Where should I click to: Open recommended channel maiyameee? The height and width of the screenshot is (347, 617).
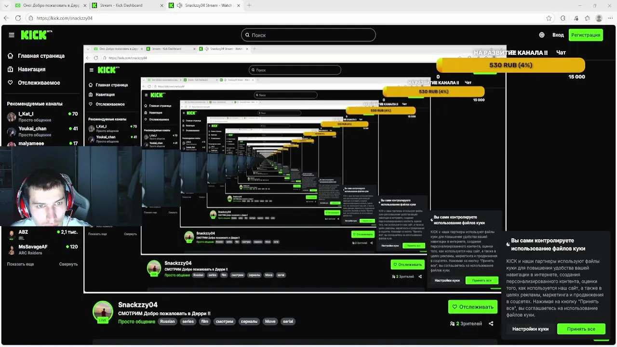(42, 143)
